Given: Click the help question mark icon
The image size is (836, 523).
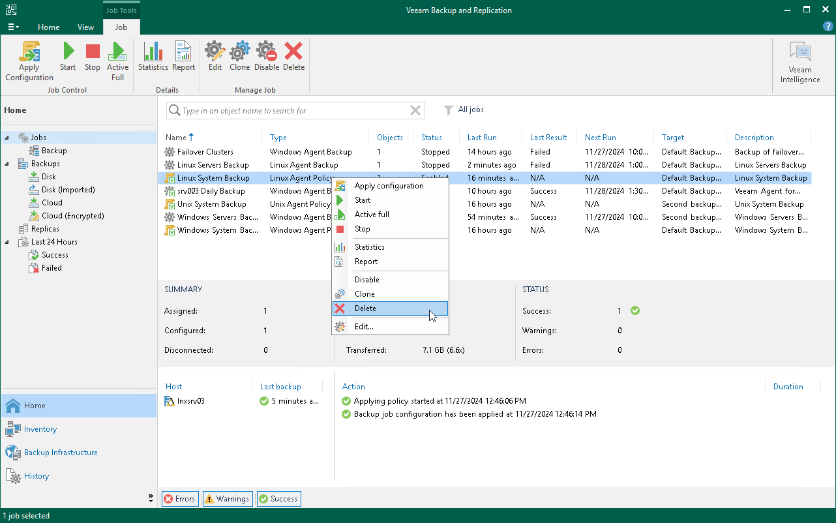Looking at the screenshot, I should click(828, 27).
